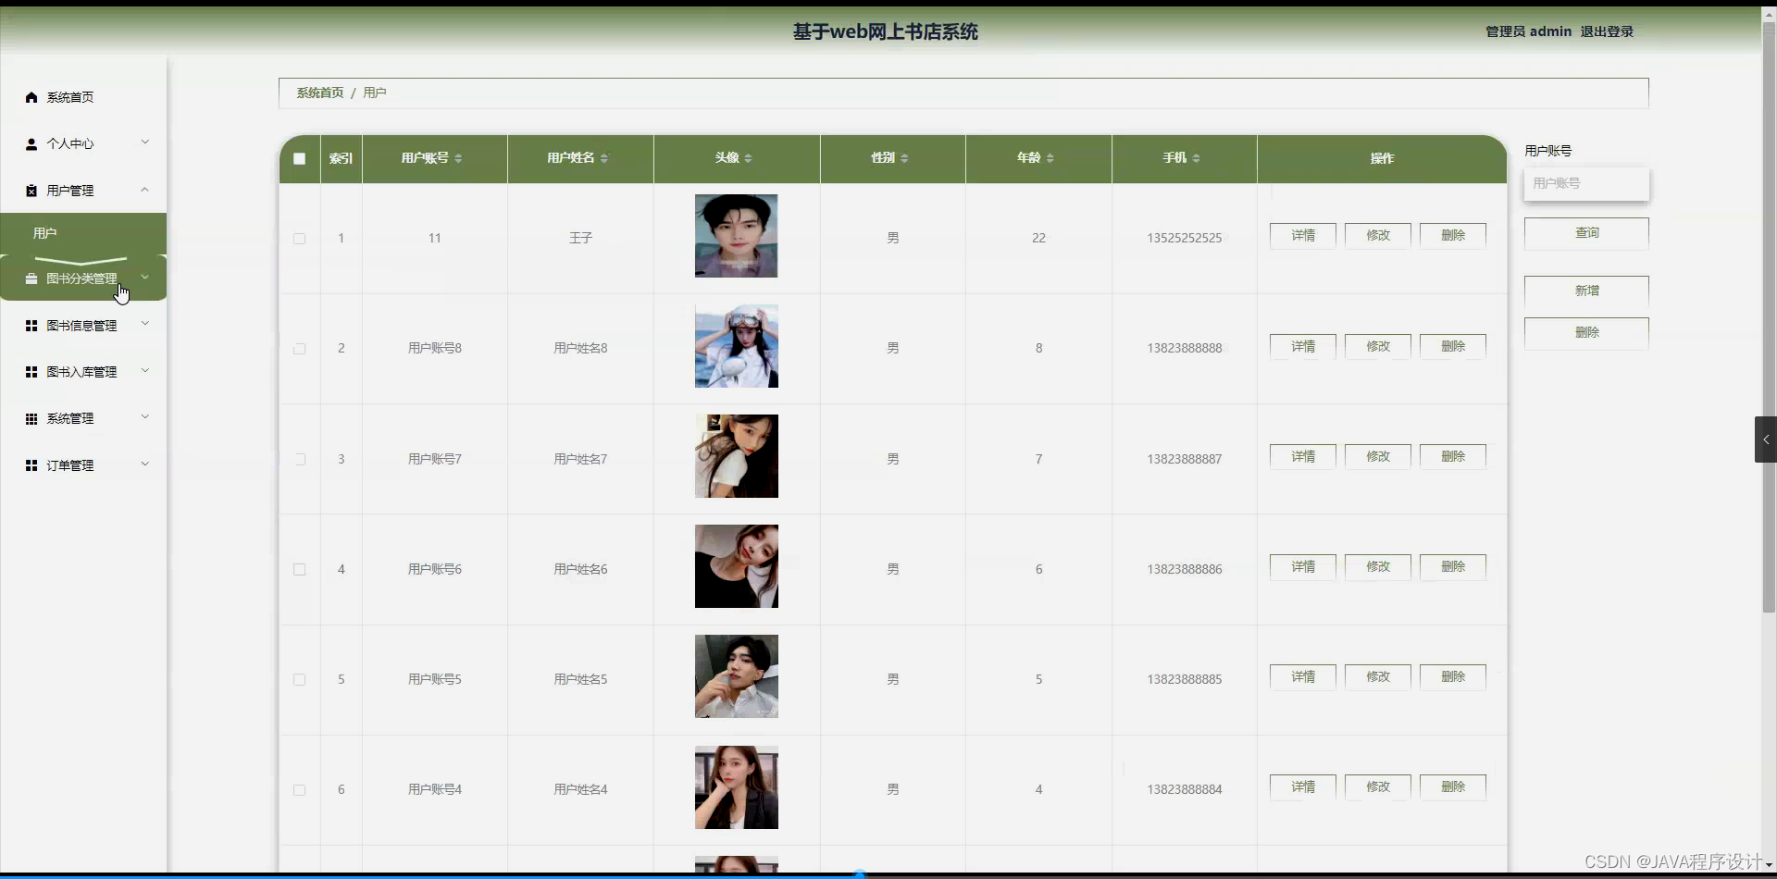Image resolution: width=1777 pixels, height=879 pixels.
Task: Click the briefcase icon beside 图书分类管理
Action: pos(31,279)
